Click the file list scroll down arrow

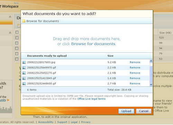(151, 85)
